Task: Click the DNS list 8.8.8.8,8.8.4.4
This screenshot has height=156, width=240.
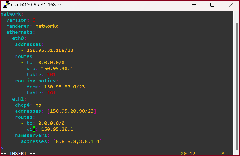Action: 78,141
